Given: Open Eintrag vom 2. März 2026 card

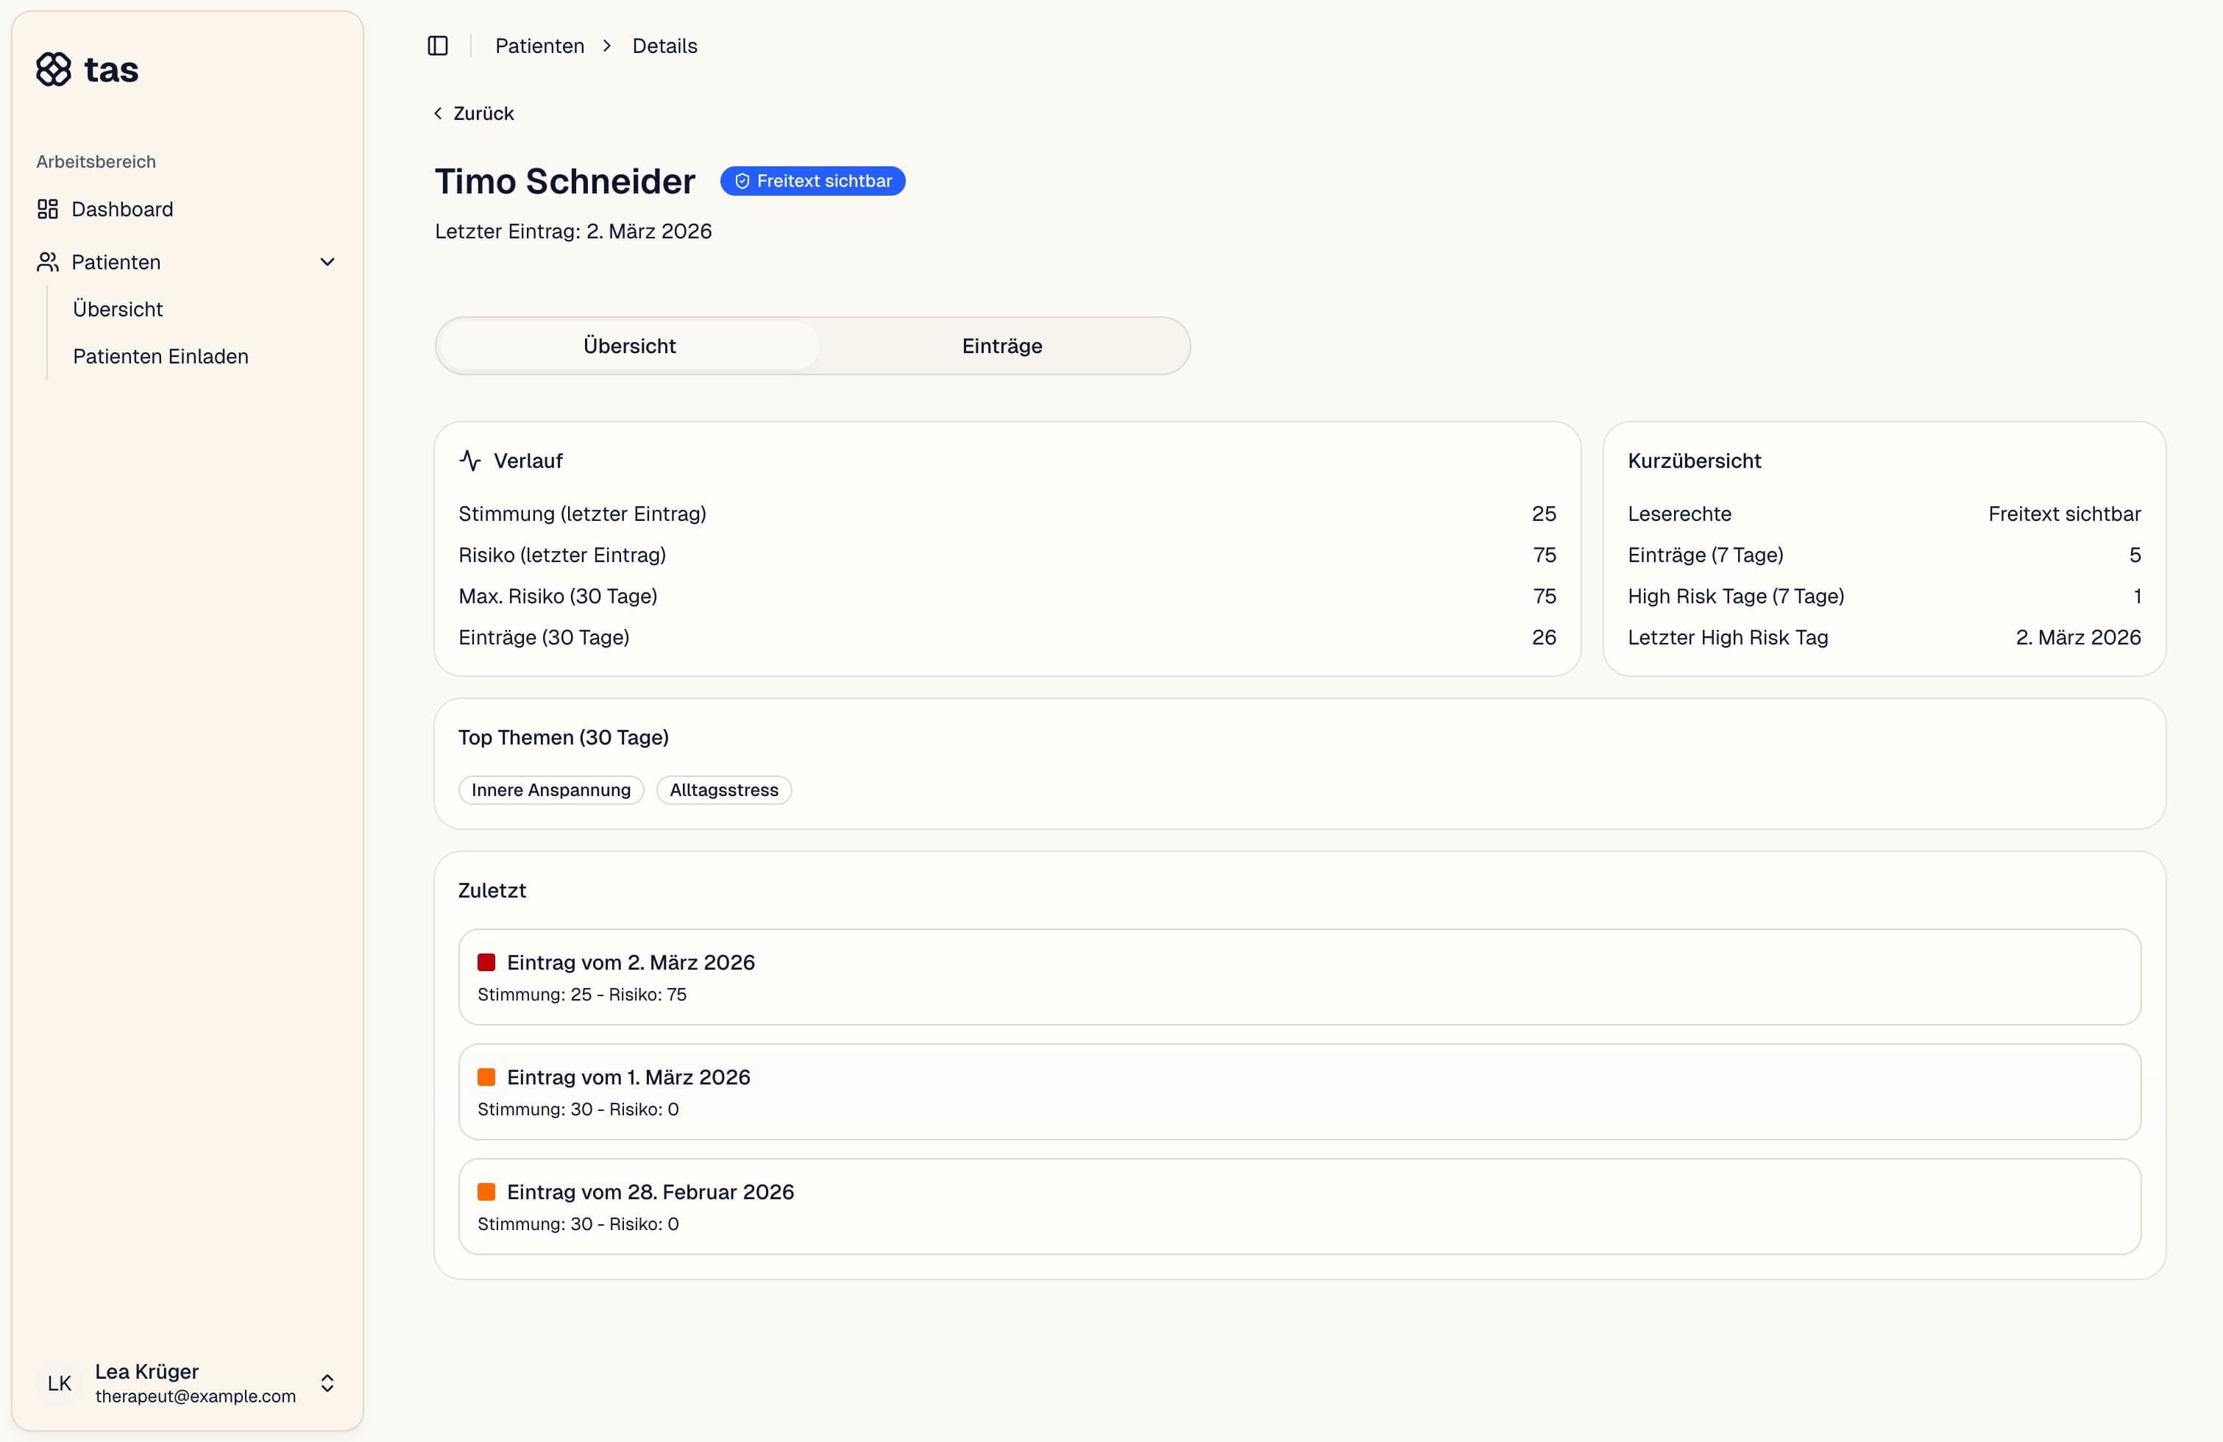Looking at the screenshot, I should coord(1300,977).
